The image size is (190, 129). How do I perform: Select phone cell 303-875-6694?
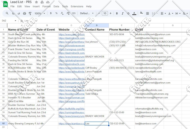(121, 34)
